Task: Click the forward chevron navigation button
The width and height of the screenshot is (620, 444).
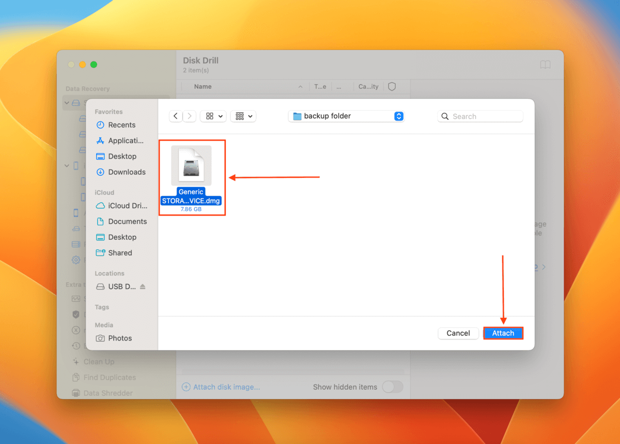Action: (190, 116)
